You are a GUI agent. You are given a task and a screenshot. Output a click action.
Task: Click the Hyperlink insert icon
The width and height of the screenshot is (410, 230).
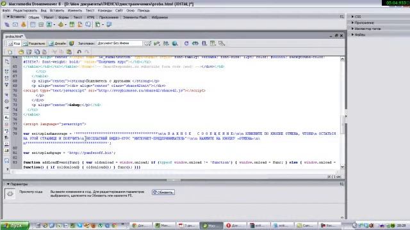[7, 24]
